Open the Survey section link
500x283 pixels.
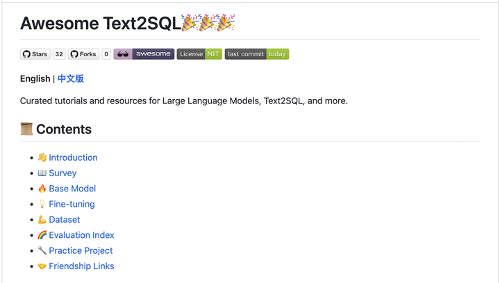tap(62, 173)
